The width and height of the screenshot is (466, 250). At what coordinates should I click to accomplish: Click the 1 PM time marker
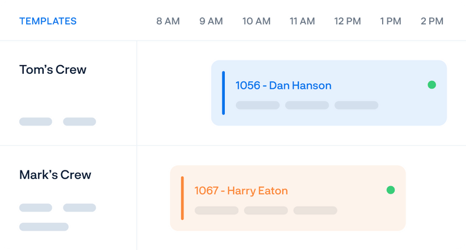[391, 22]
